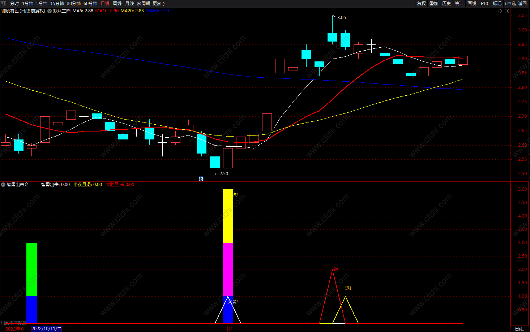Click the tall yellow signal bar
Viewport: 530px width, 332px height.
[x=228, y=216]
